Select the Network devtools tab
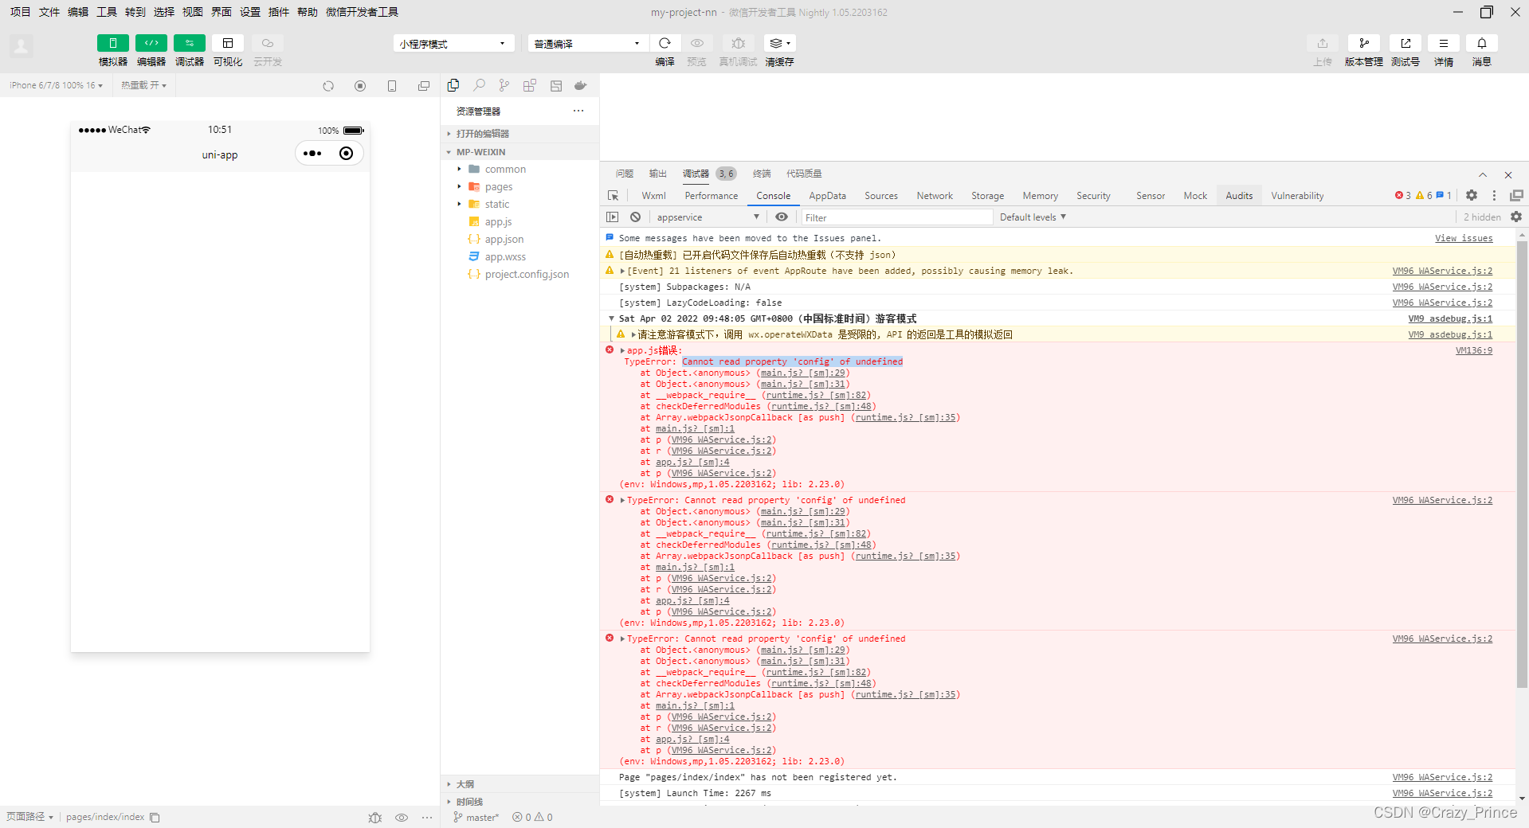Image resolution: width=1529 pixels, height=828 pixels. pyautogui.click(x=935, y=196)
